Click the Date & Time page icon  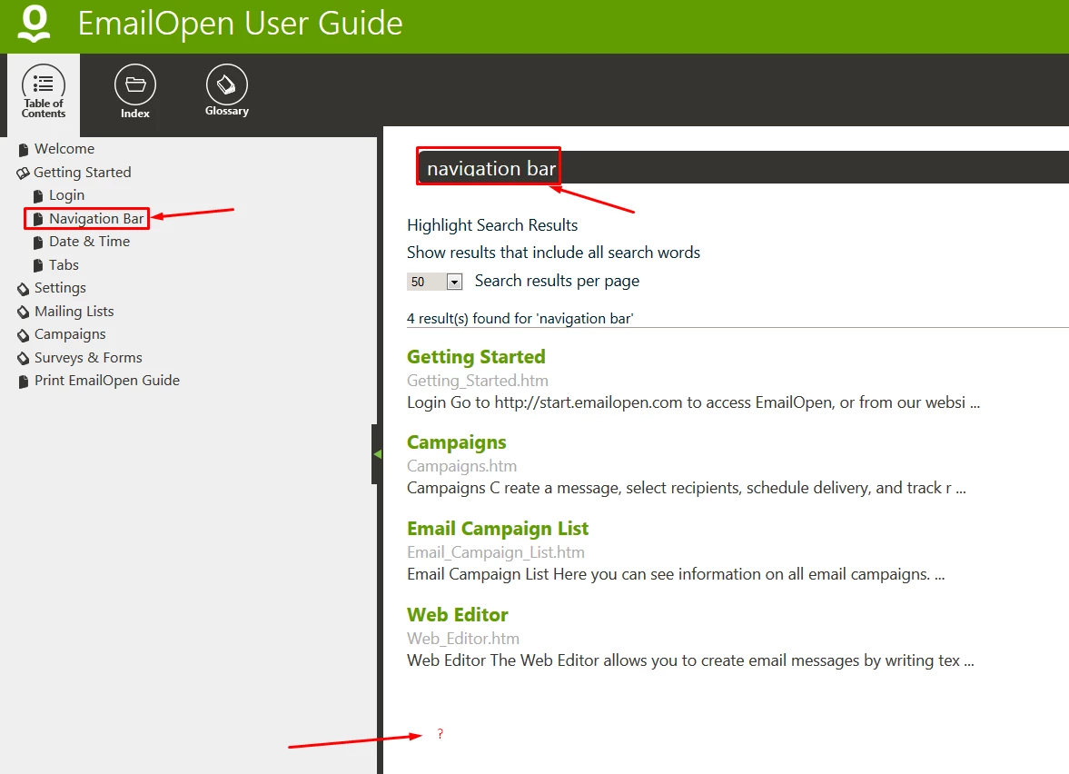point(38,243)
